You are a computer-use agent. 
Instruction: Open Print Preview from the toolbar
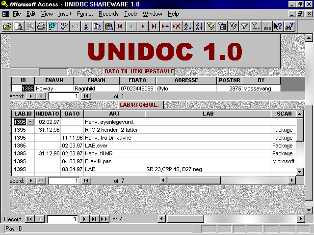pos(19,27)
